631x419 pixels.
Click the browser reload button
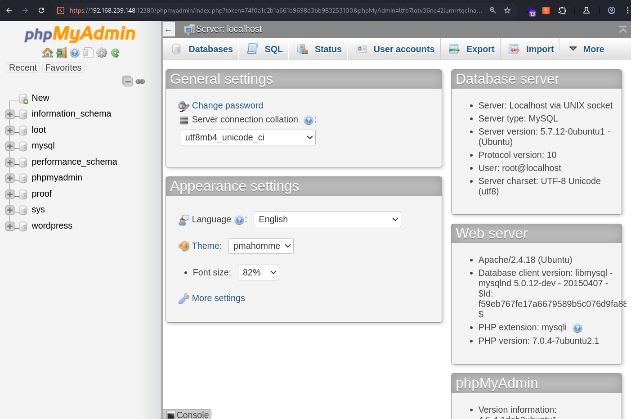click(41, 10)
